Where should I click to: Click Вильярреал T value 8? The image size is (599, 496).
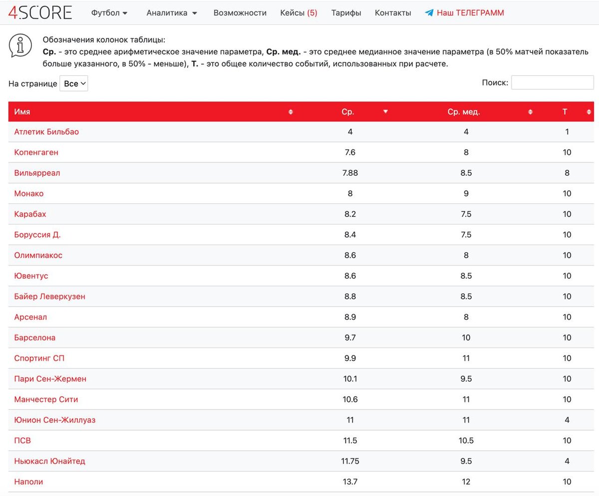[x=567, y=173]
